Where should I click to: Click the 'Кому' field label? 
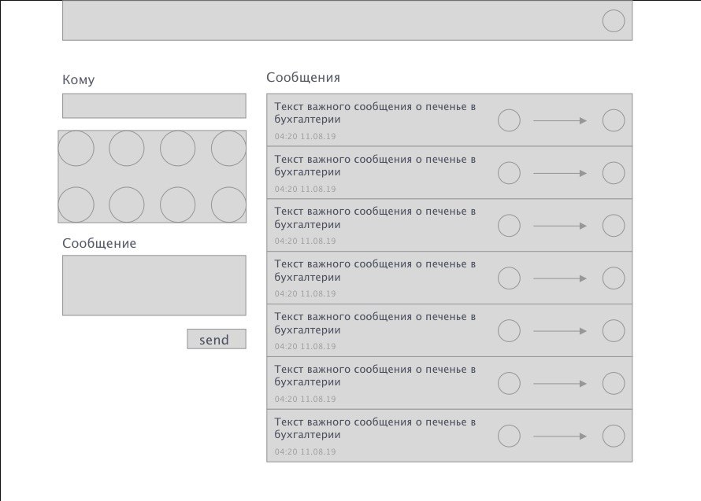point(78,80)
